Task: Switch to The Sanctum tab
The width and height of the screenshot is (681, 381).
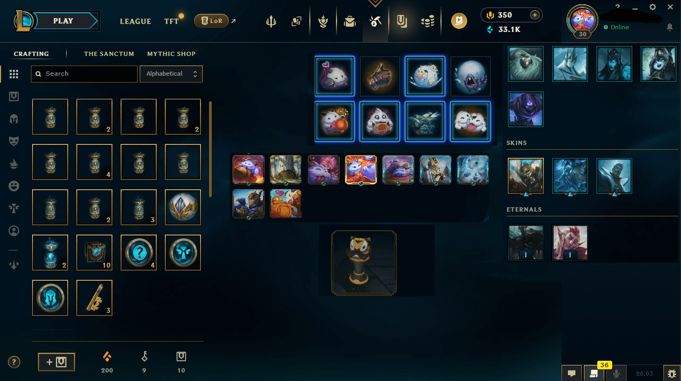Action: tap(109, 54)
